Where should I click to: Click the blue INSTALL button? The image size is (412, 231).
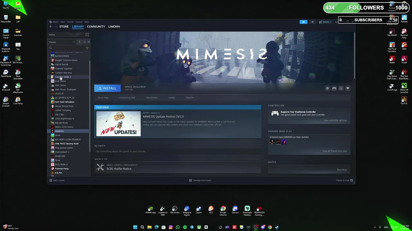108,88
